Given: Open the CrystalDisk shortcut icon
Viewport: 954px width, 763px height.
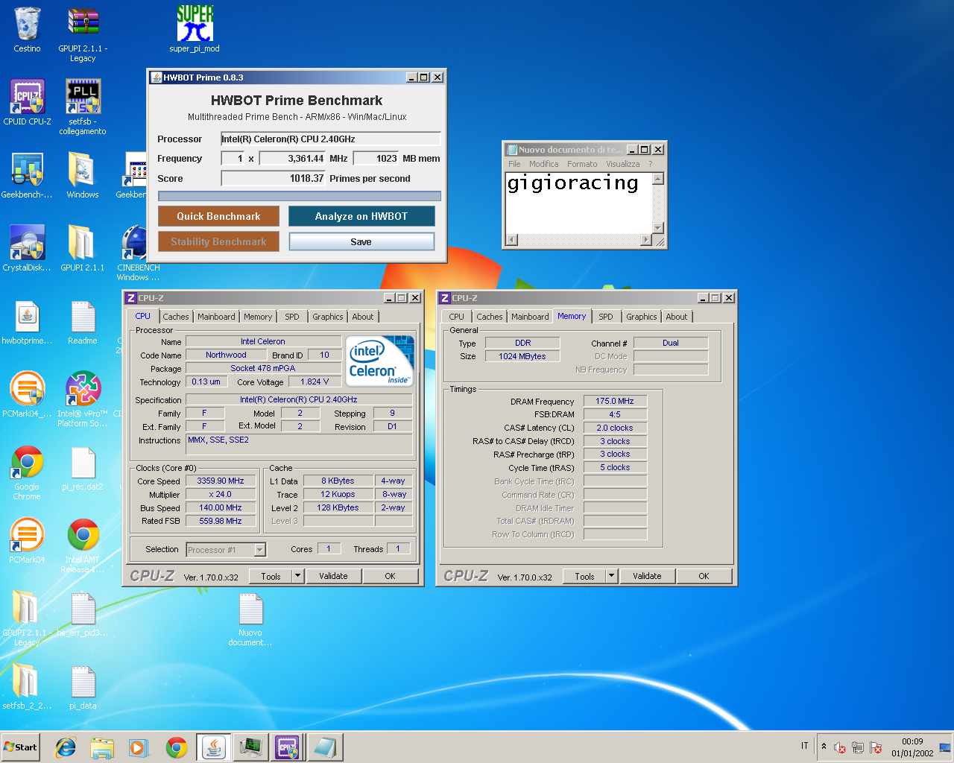Looking at the screenshot, I should (x=27, y=249).
